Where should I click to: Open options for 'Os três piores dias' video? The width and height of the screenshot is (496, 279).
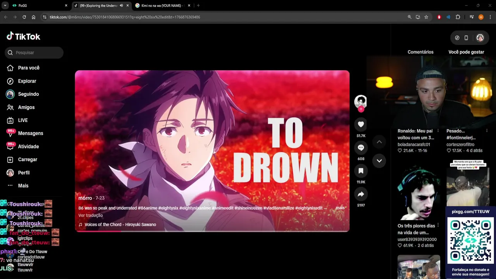pos(438,226)
